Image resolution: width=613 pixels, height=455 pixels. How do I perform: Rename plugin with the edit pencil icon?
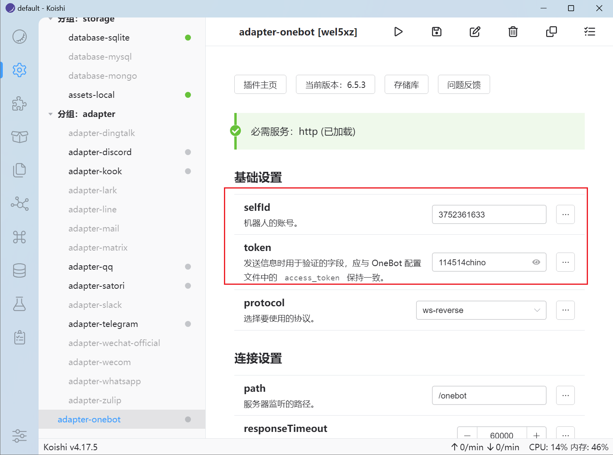475,32
